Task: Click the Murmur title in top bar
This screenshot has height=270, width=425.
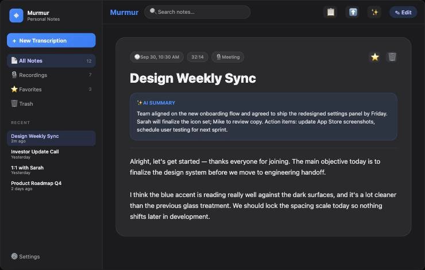Action: click(x=124, y=12)
